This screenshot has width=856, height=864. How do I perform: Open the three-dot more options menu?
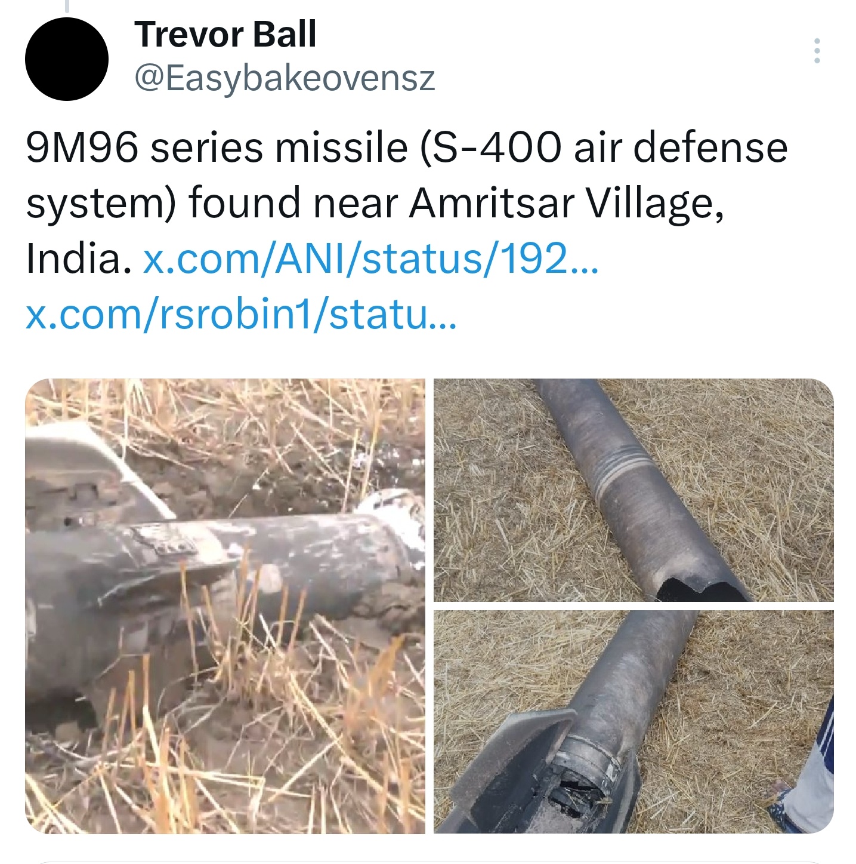click(817, 51)
